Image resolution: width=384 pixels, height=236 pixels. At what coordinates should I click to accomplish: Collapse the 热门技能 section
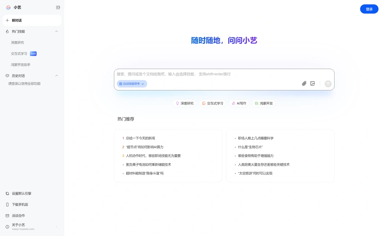(57, 32)
